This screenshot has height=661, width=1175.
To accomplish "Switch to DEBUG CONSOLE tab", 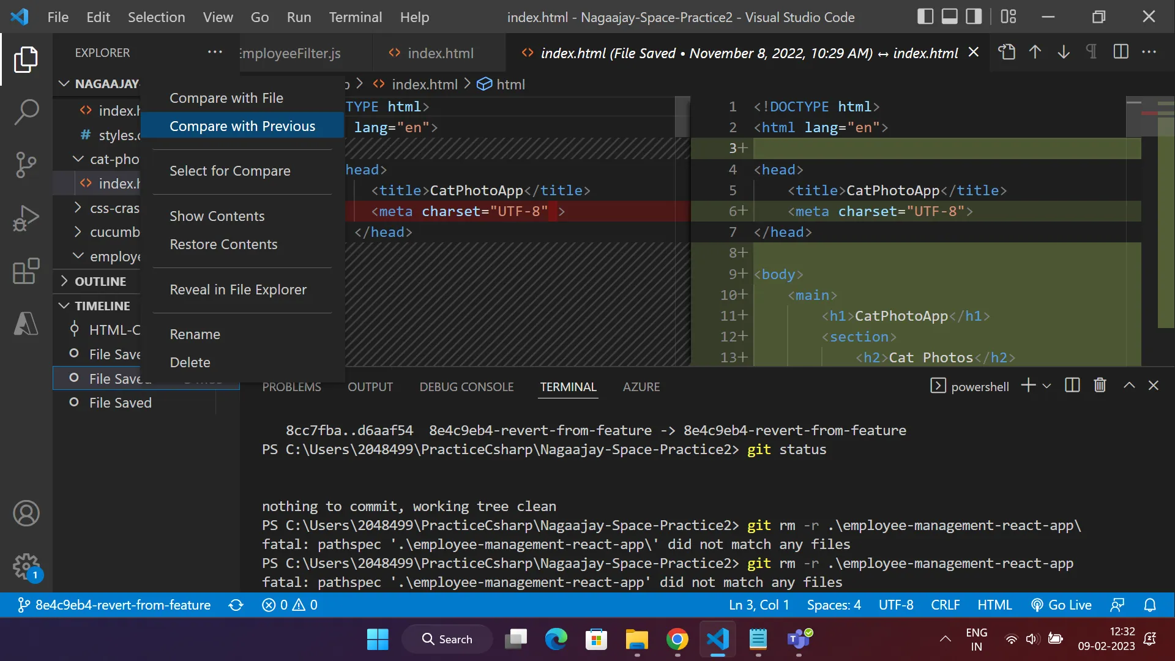I will pos(466,387).
